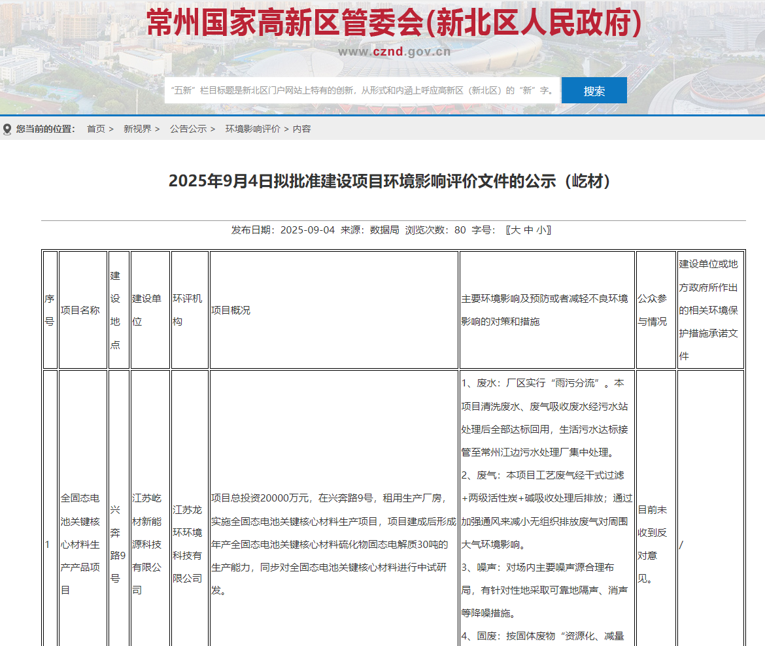Click the 项目概况 table header cell
This screenshot has height=646, width=765.
tap(333, 310)
